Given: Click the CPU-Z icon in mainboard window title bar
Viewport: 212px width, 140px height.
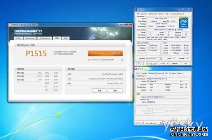Looking at the screenshot, I should click(135, 69).
